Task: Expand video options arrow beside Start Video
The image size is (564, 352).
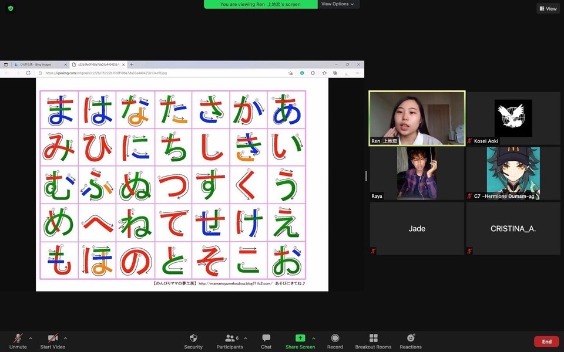Action: click(65, 338)
